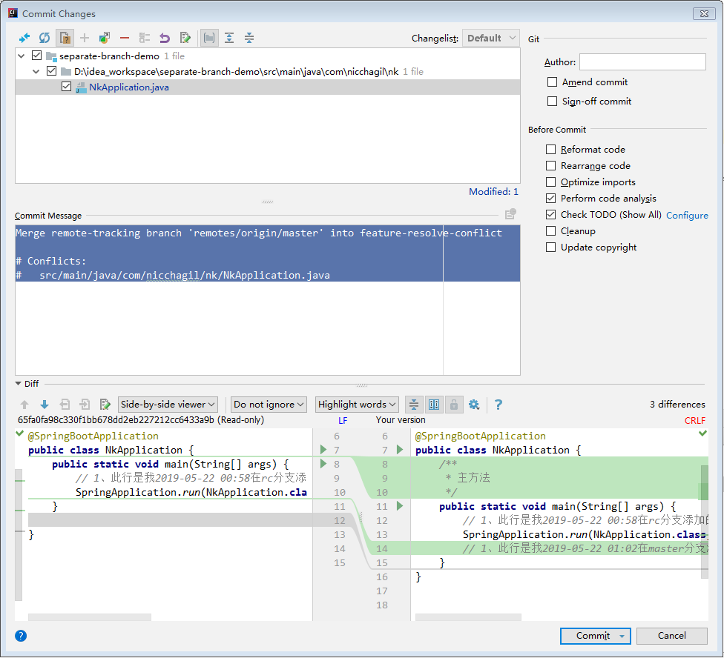The width and height of the screenshot is (724, 658).
Task: Toggle Group by Directory icon
Action: coord(209,38)
